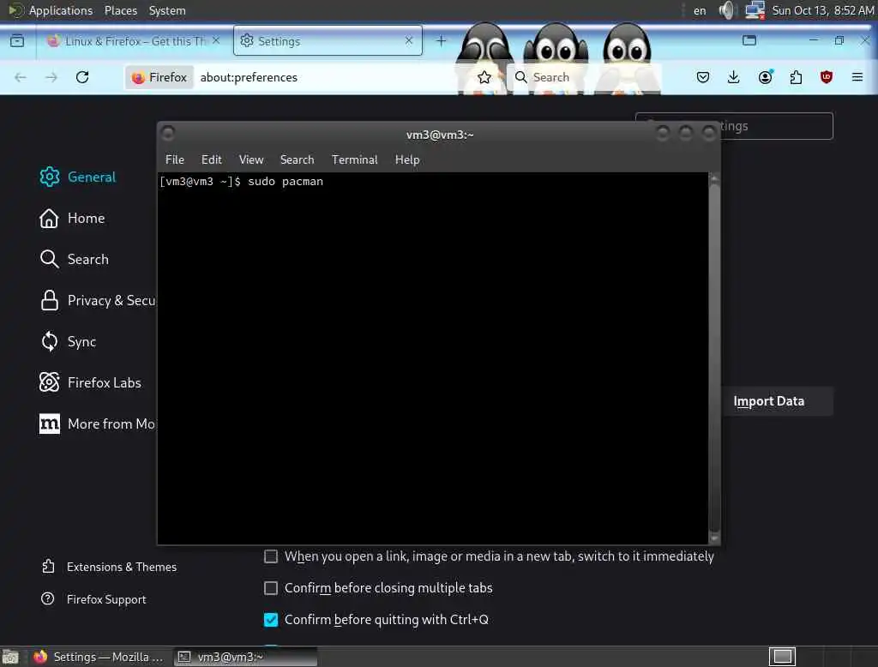Bookmark this page with star icon

pos(484,77)
